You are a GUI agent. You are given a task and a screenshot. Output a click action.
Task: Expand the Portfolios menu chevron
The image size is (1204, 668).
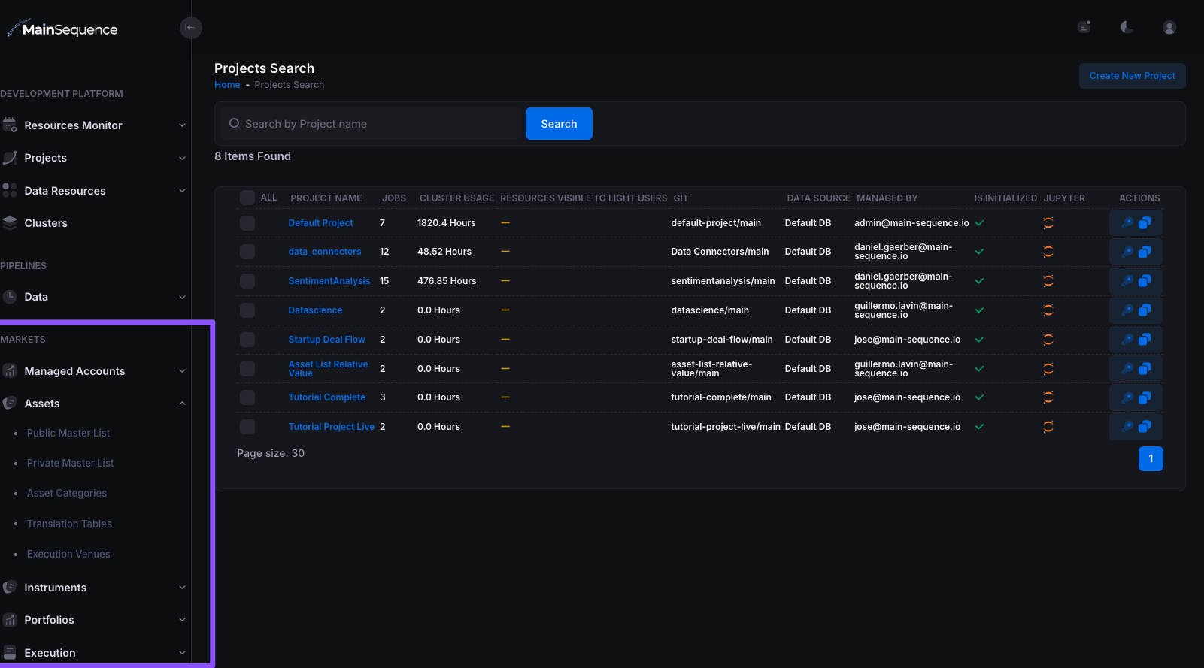[182, 620]
